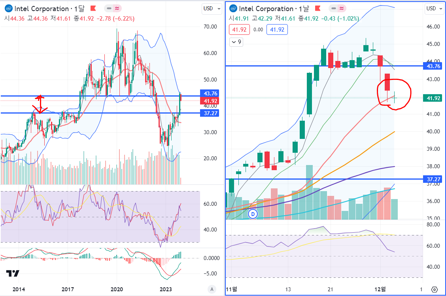Viewport: 446px width, 296px height.
Task: Click the gray dash status icon, daily chart
Action: [334, 9]
